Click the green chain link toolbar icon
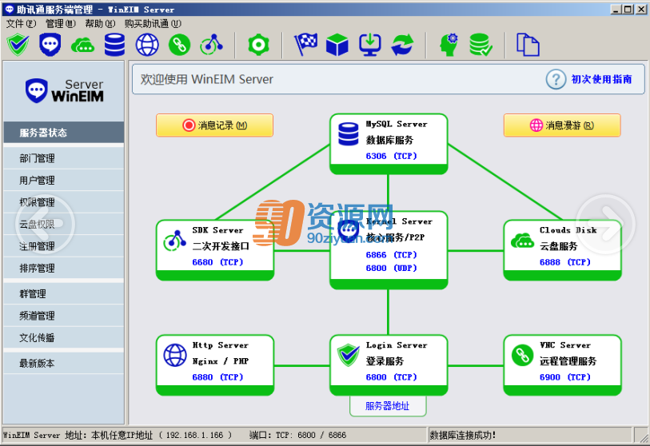 (x=180, y=45)
